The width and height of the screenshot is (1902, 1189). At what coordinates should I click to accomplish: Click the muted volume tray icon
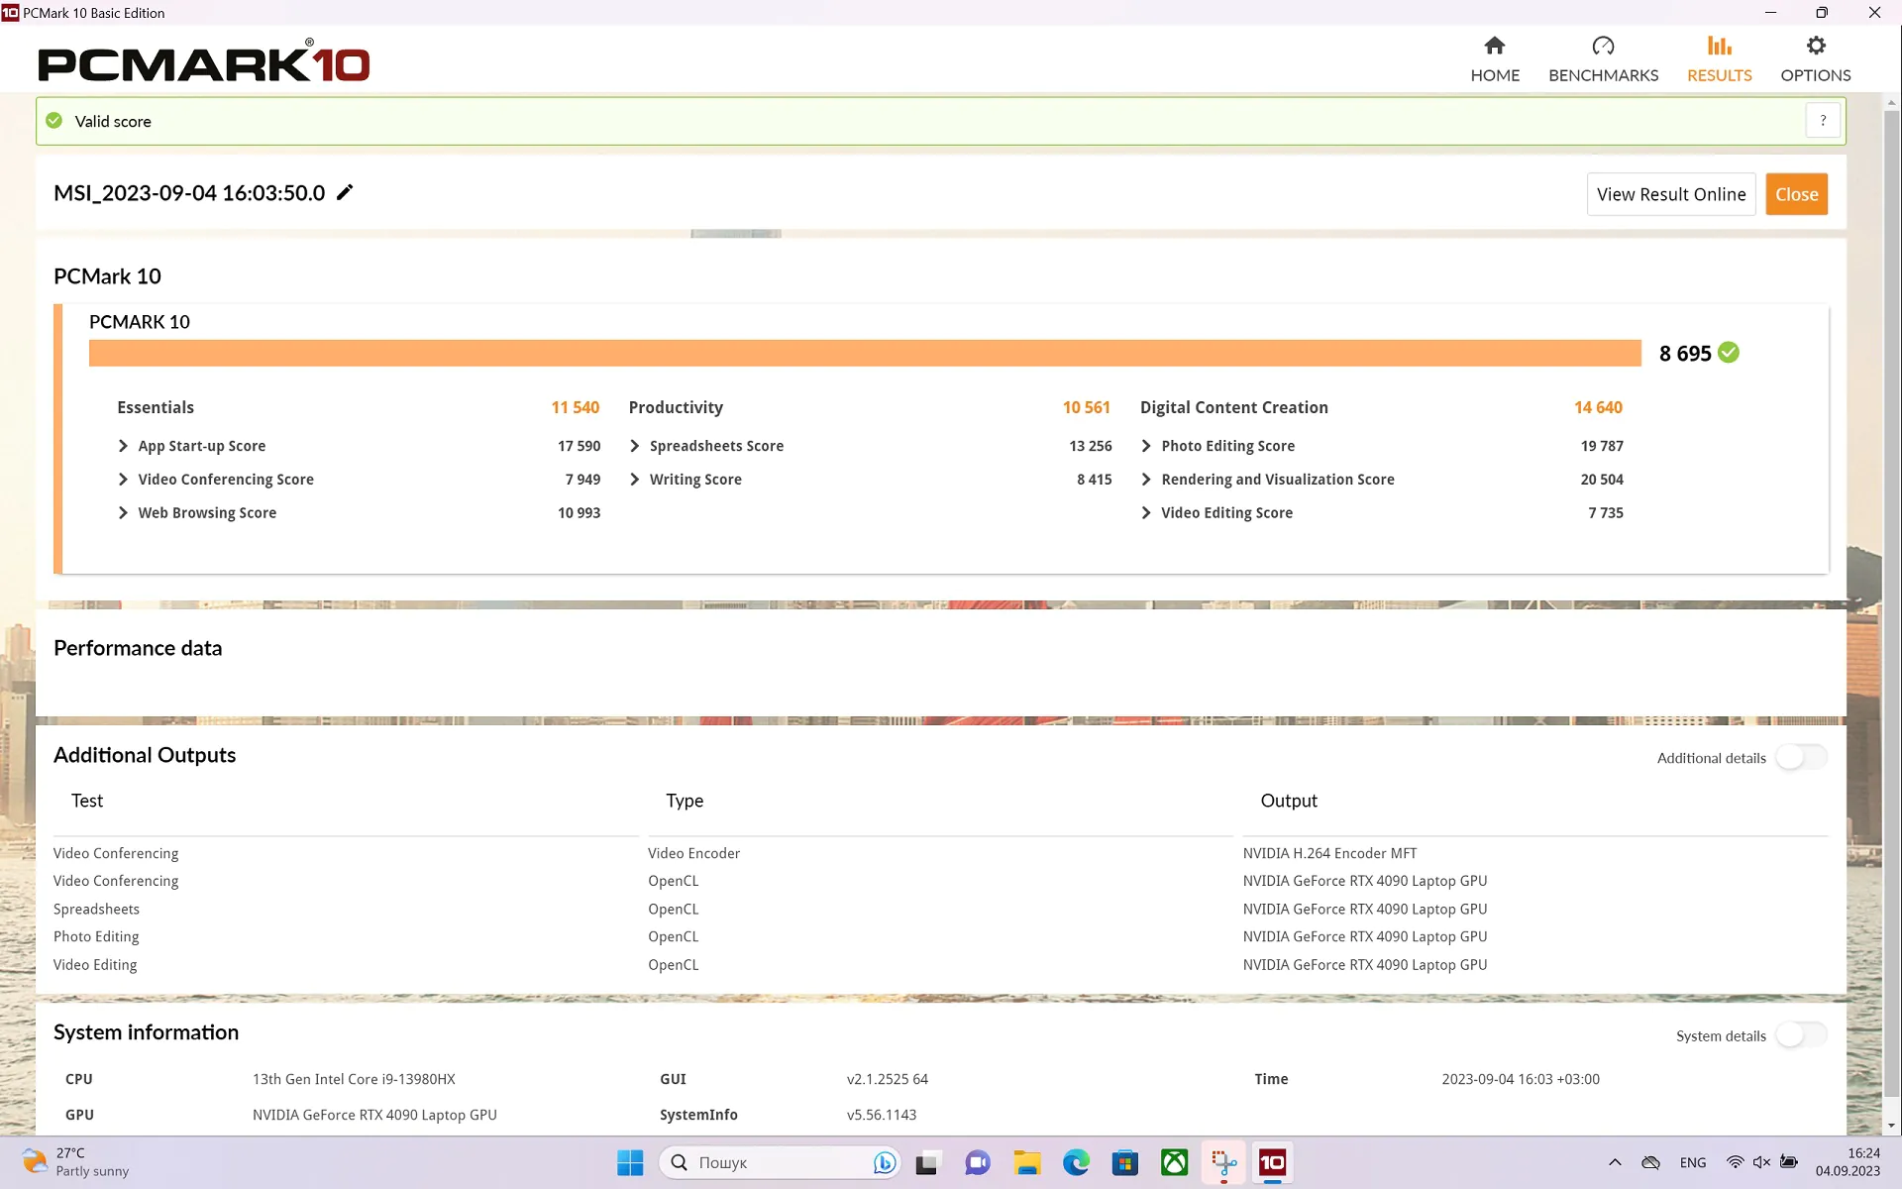pos(1761,1162)
